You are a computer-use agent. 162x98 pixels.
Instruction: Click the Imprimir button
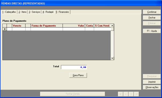(152, 82)
